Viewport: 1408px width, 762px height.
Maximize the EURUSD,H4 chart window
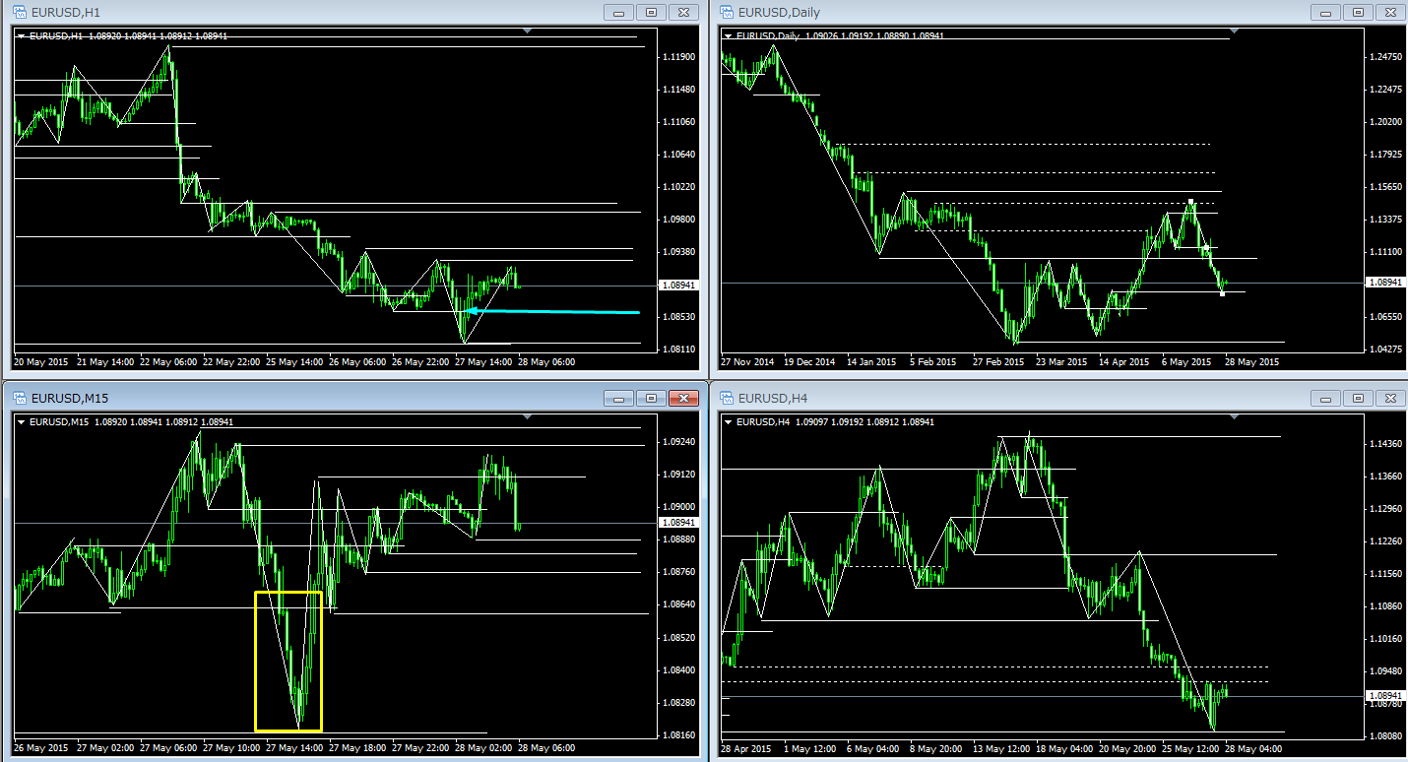1358,398
